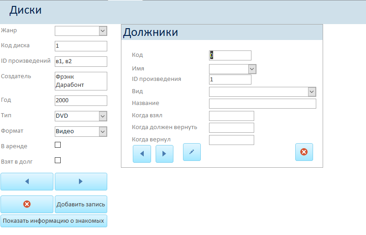Go to previous record in Должники subform
This screenshot has height=235, width=366.
coord(142,154)
